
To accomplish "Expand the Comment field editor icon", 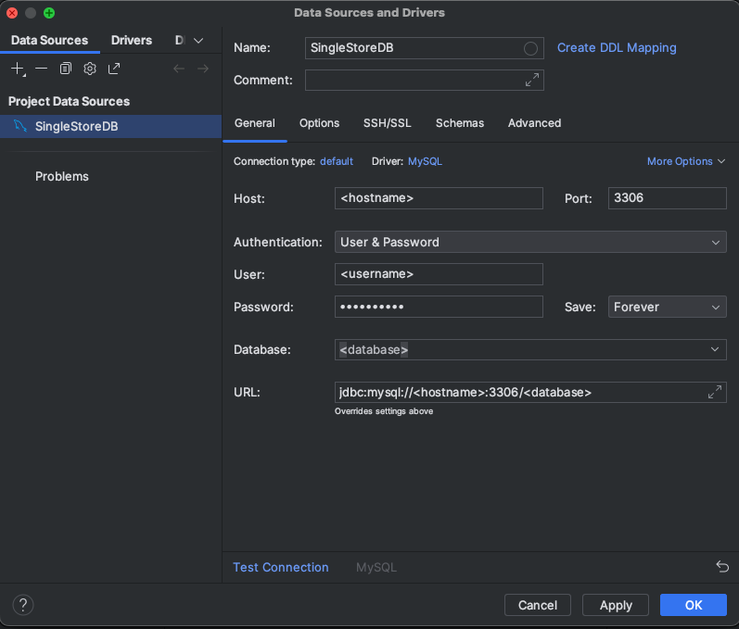I will pos(531,81).
